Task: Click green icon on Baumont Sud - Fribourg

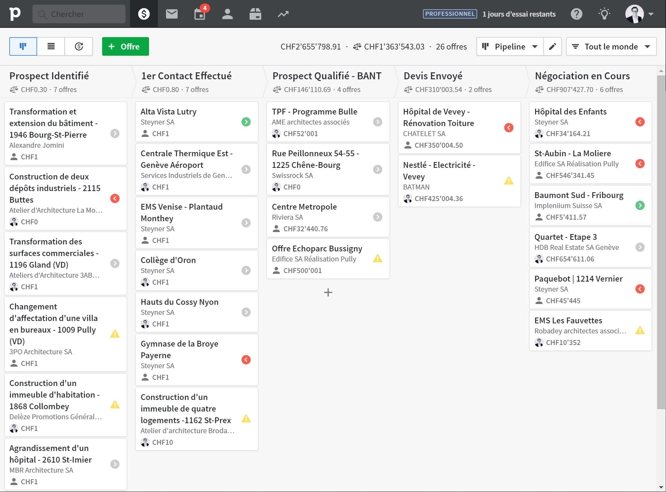Action: pyautogui.click(x=640, y=205)
